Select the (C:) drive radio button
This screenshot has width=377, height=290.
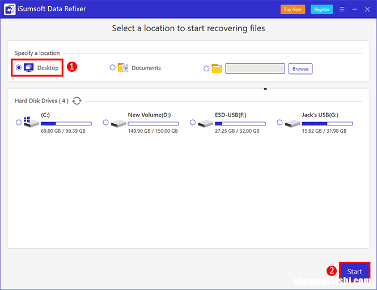(x=19, y=123)
